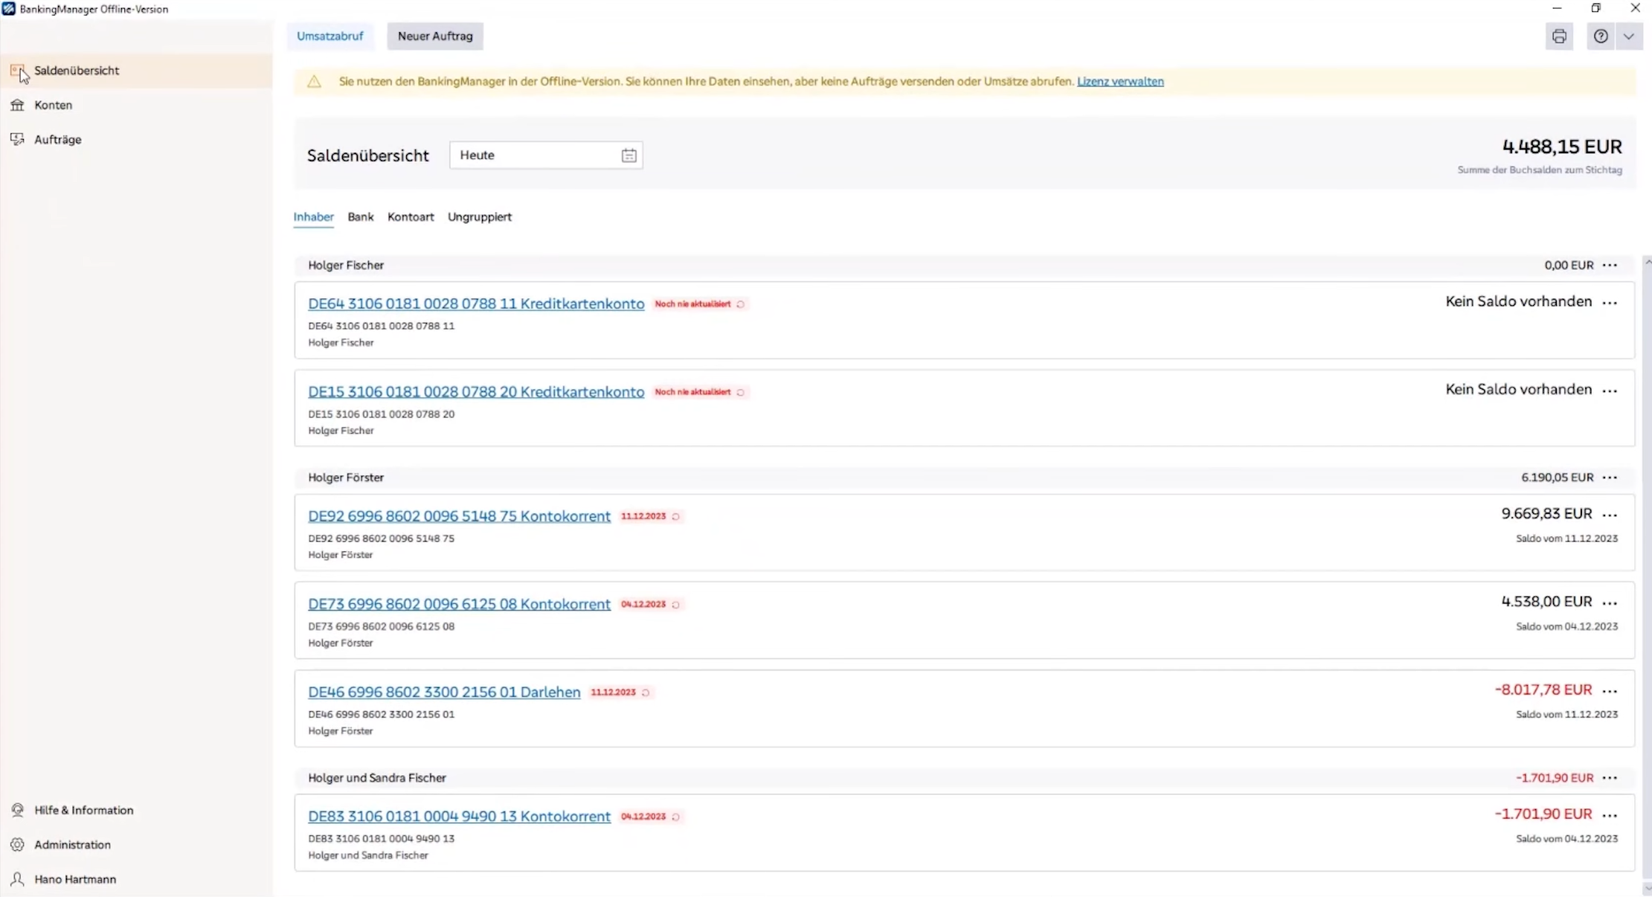
Task: Open the print dialog via printer icon
Action: point(1559,36)
